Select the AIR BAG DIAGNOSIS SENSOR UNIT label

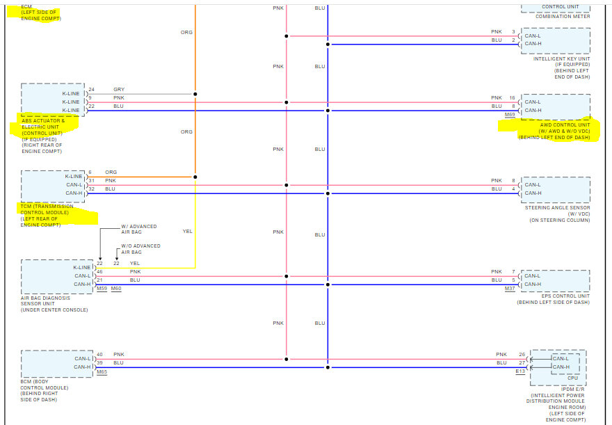pos(45,300)
